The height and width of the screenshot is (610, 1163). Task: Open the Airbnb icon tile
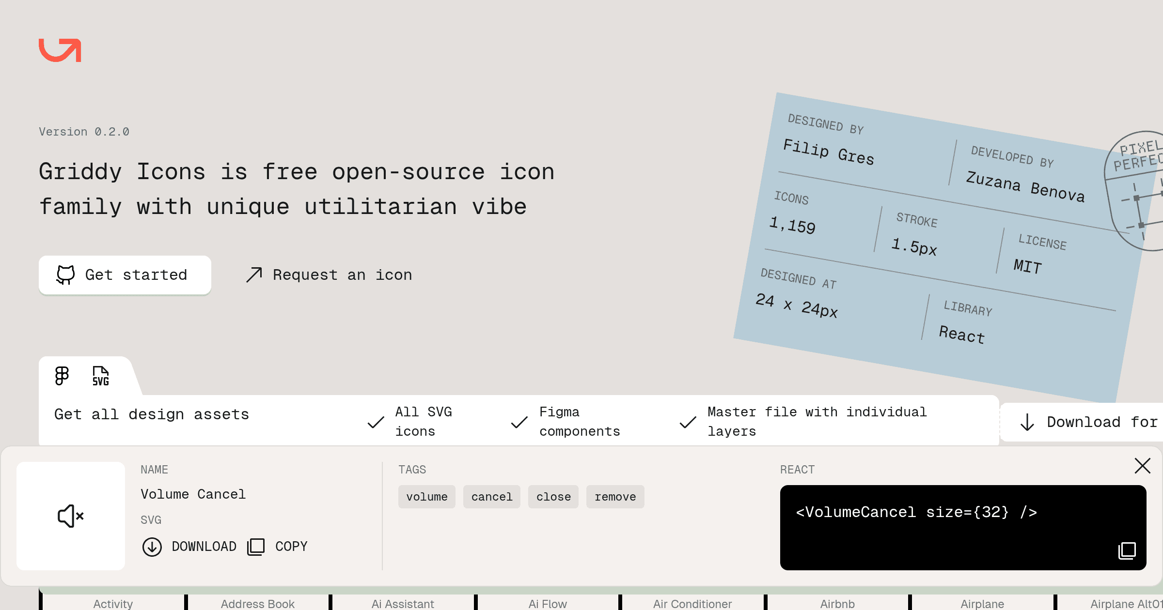[x=837, y=602]
